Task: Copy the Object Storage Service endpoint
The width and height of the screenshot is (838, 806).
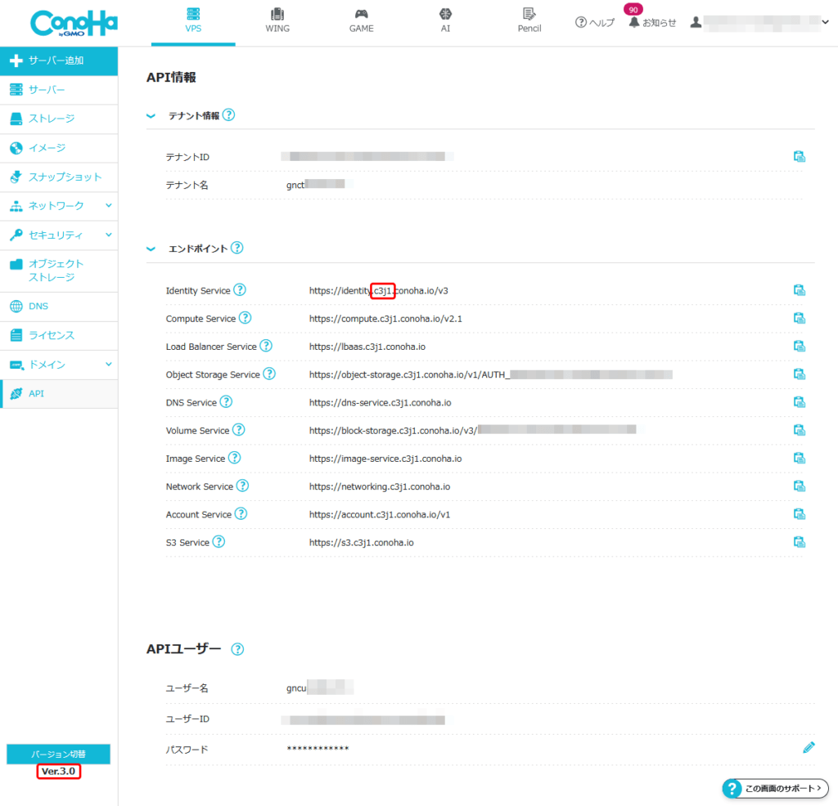Action: point(799,374)
